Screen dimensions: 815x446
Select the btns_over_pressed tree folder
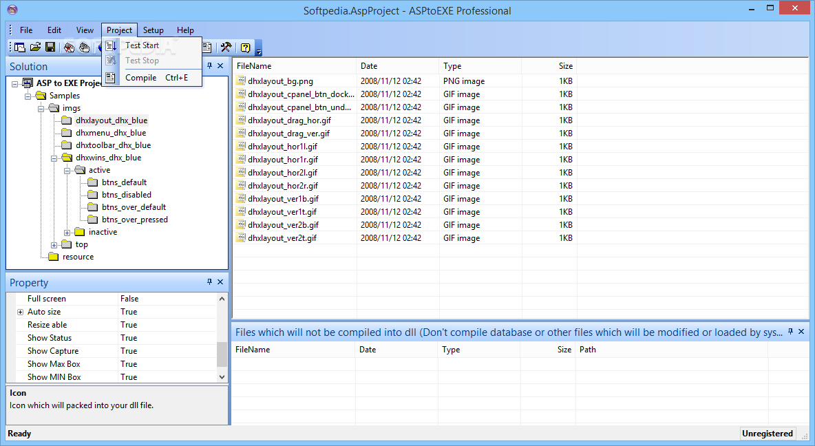click(135, 220)
